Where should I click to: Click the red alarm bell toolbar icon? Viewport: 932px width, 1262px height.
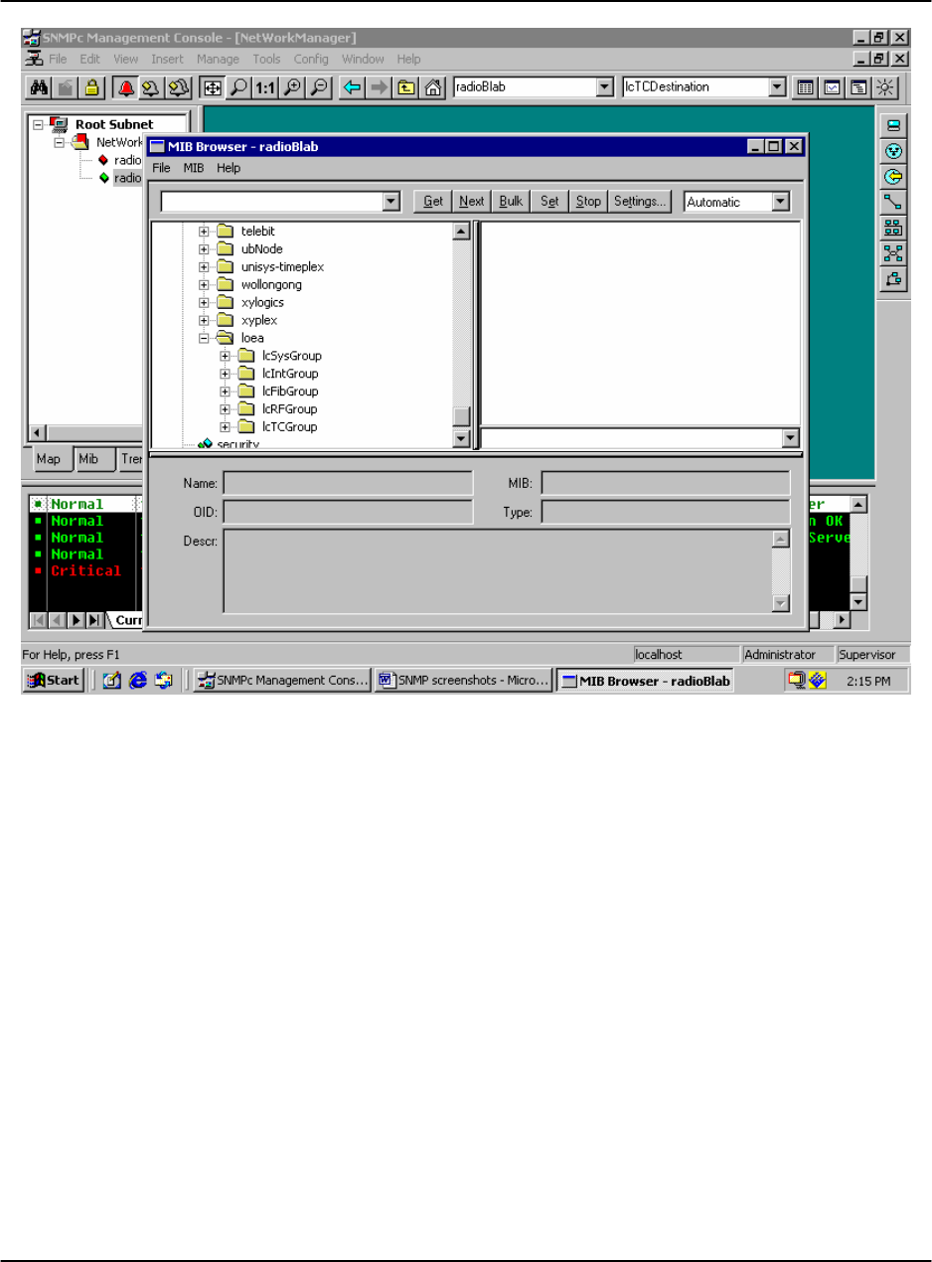(126, 87)
